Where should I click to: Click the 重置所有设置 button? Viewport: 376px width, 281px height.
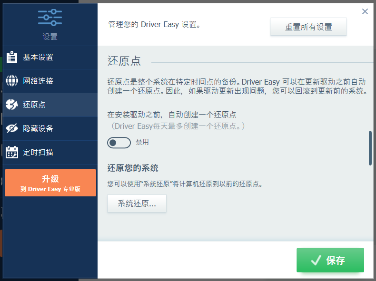pyautogui.click(x=308, y=27)
